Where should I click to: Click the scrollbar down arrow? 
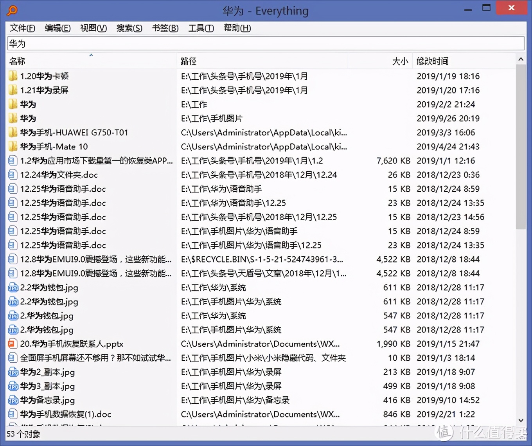[x=521, y=420]
